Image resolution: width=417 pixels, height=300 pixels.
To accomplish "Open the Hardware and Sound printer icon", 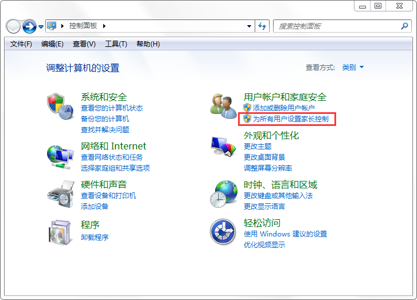I will pos(60,194).
